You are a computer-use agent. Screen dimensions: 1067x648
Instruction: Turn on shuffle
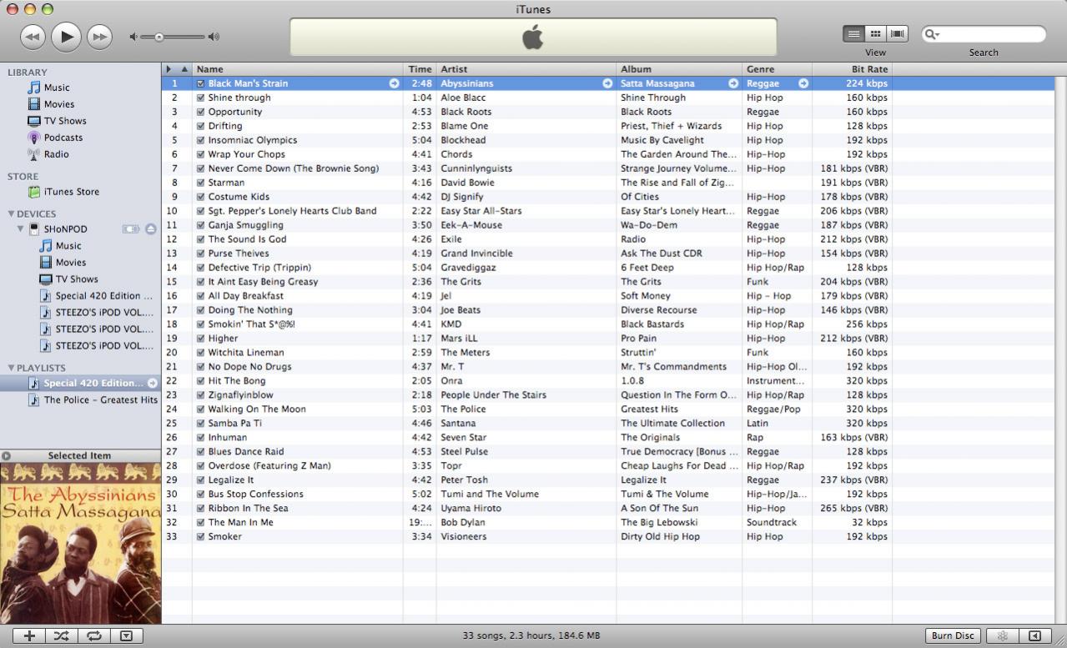(62, 635)
